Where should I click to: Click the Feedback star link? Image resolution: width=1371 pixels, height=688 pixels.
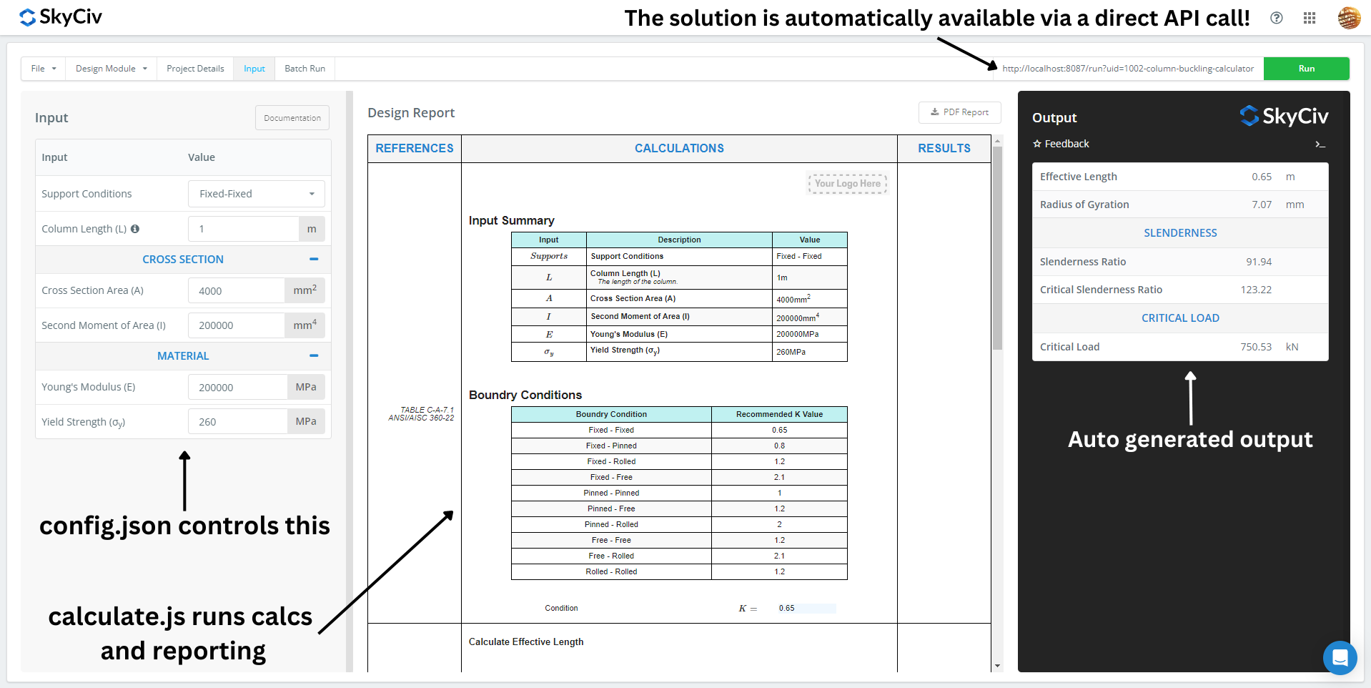(1061, 144)
